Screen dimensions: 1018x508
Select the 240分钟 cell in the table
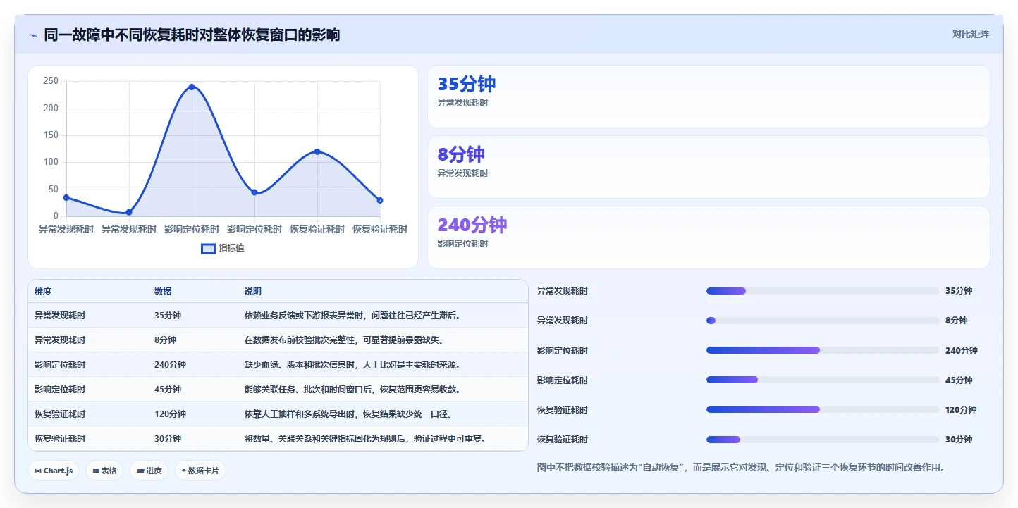pos(170,365)
